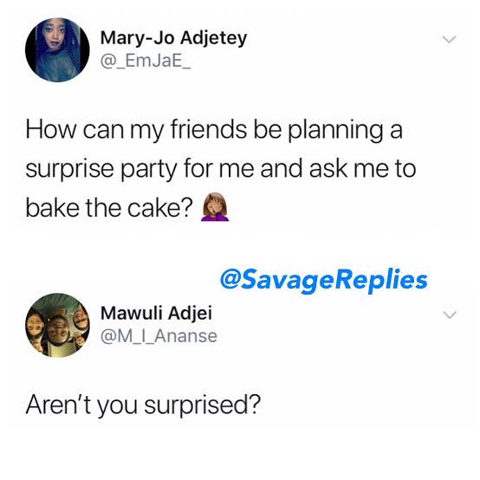480x480 pixels.
Task: Open the 'Aren't you surprised?' reply
Action: point(143,405)
